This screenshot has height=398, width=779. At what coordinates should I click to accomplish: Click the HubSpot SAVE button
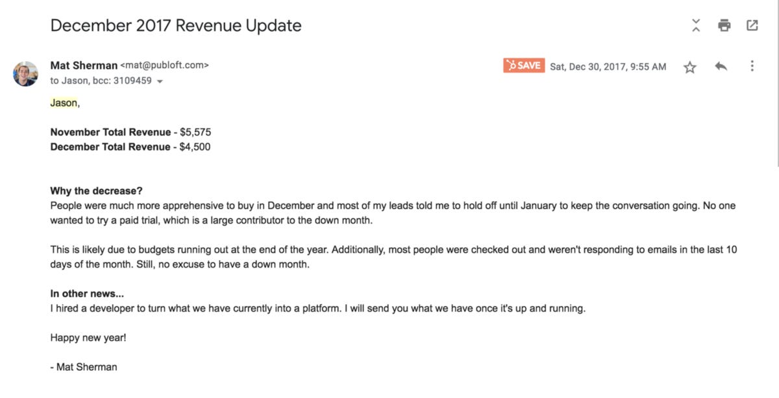tap(524, 65)
